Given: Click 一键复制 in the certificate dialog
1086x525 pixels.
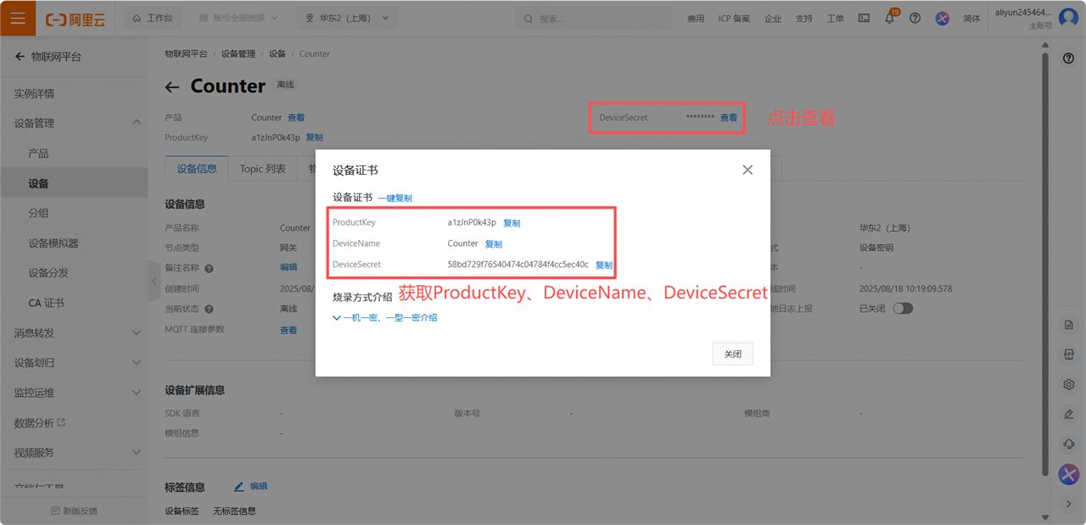Looking at the screenshot, I should tap(395, 198).
